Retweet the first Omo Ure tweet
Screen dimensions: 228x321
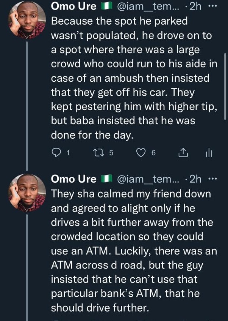(x=97, y=153)
